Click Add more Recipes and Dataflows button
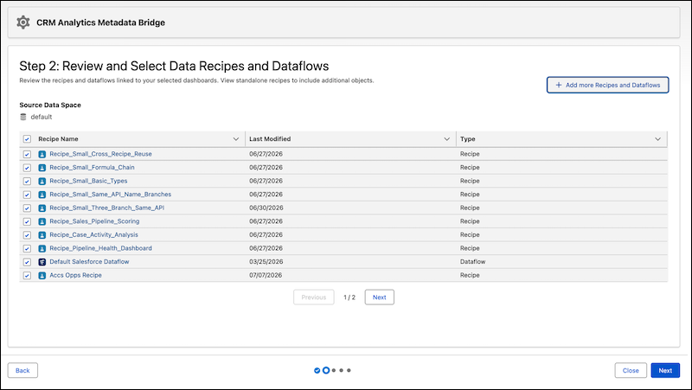Image resolution: width=692 pixels, height=390 pixels. (608, 85)
